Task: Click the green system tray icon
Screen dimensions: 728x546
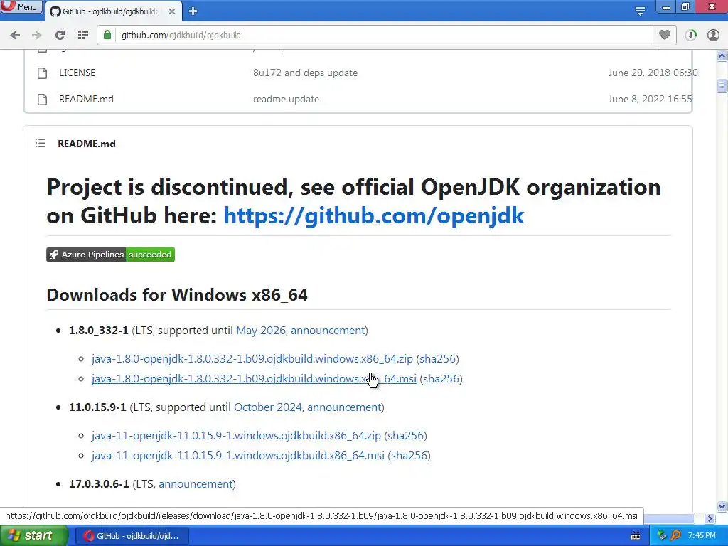Action: [x=662, y=536]
